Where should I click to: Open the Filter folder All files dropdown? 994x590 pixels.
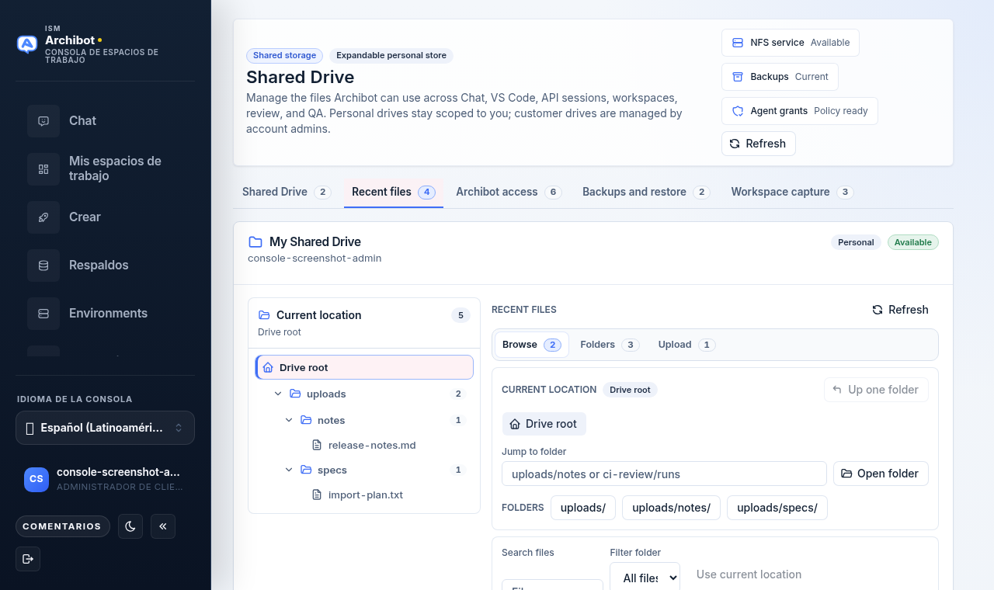(645, 576)
